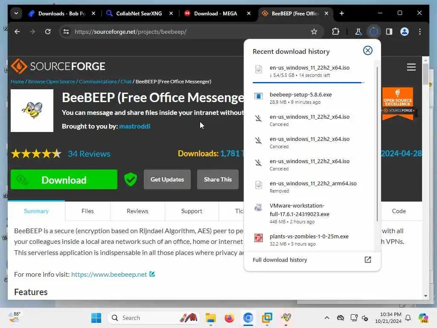Viewport: 437px width, 328px height.
Task: Go forward in browser history
Action: point(32,32)
